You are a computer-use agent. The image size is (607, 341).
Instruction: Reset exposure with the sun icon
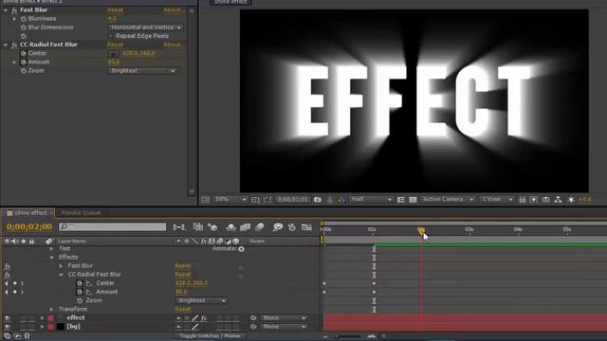571,200
